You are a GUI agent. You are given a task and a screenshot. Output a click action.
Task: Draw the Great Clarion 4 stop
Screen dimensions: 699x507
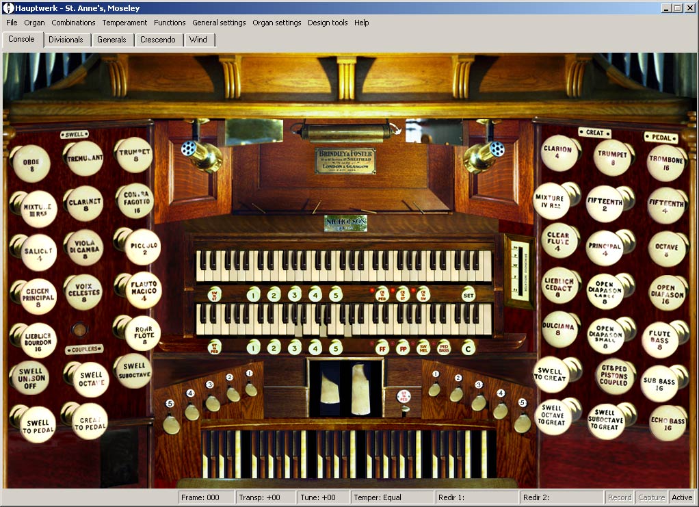pos(559,153)
